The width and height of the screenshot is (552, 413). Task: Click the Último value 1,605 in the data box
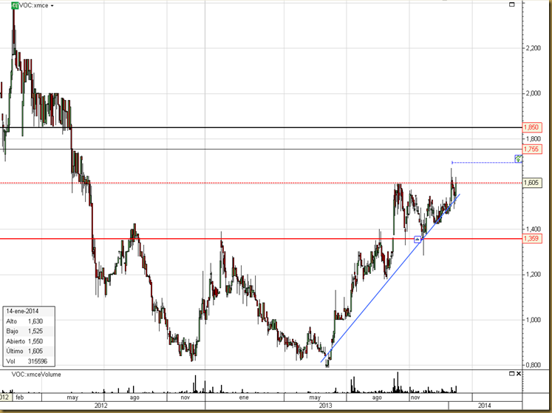[35, 352]
